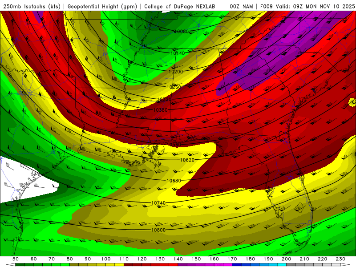Click the 210 value on the color scale
356x267 pixels.
[304, 259]
